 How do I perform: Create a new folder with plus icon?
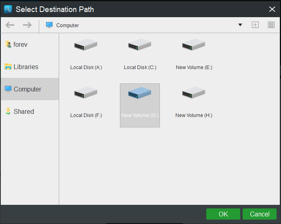pyautogui.click(x=255, y=25)
